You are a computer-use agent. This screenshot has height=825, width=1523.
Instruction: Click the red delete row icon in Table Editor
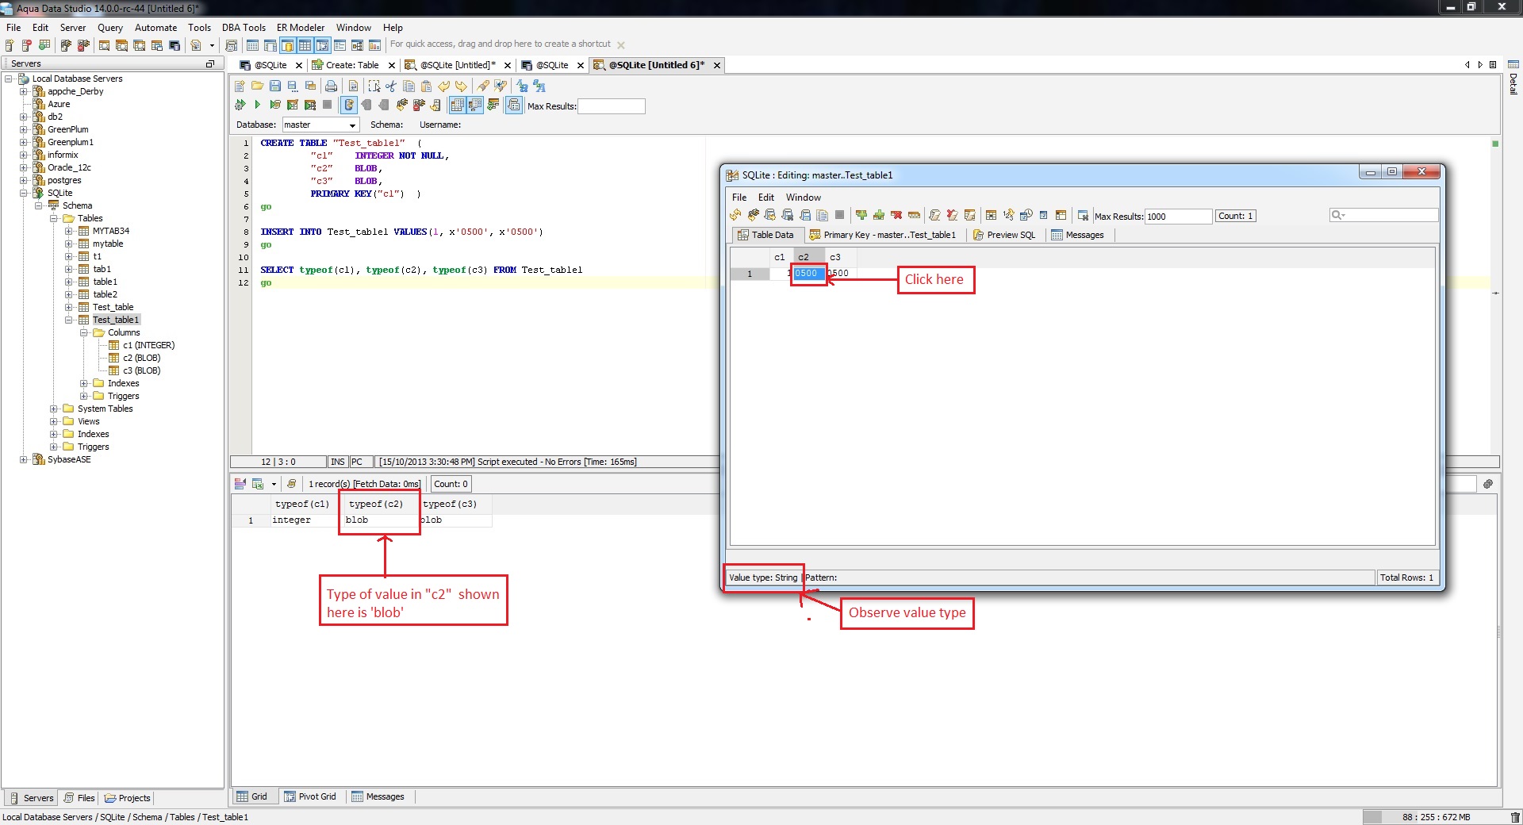896,215
